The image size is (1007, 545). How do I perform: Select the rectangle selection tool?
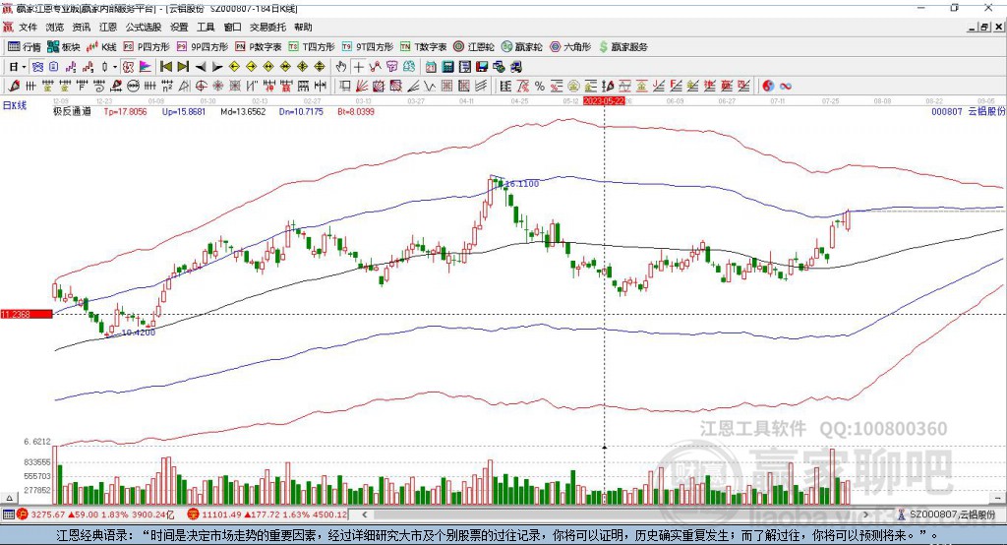(345, 86)
